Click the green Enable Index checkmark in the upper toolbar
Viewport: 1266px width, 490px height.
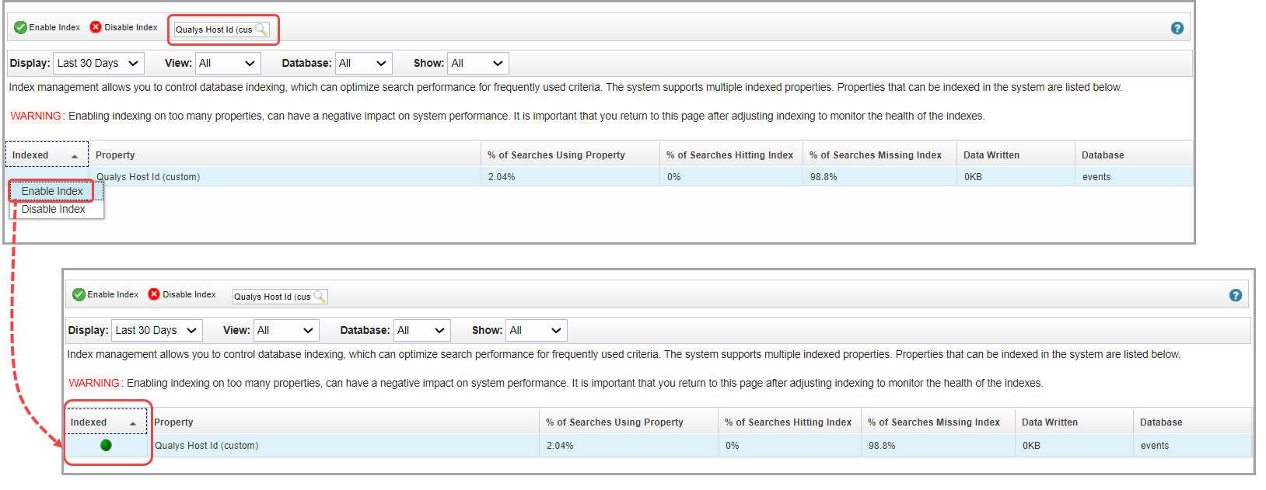click(21, 27)
